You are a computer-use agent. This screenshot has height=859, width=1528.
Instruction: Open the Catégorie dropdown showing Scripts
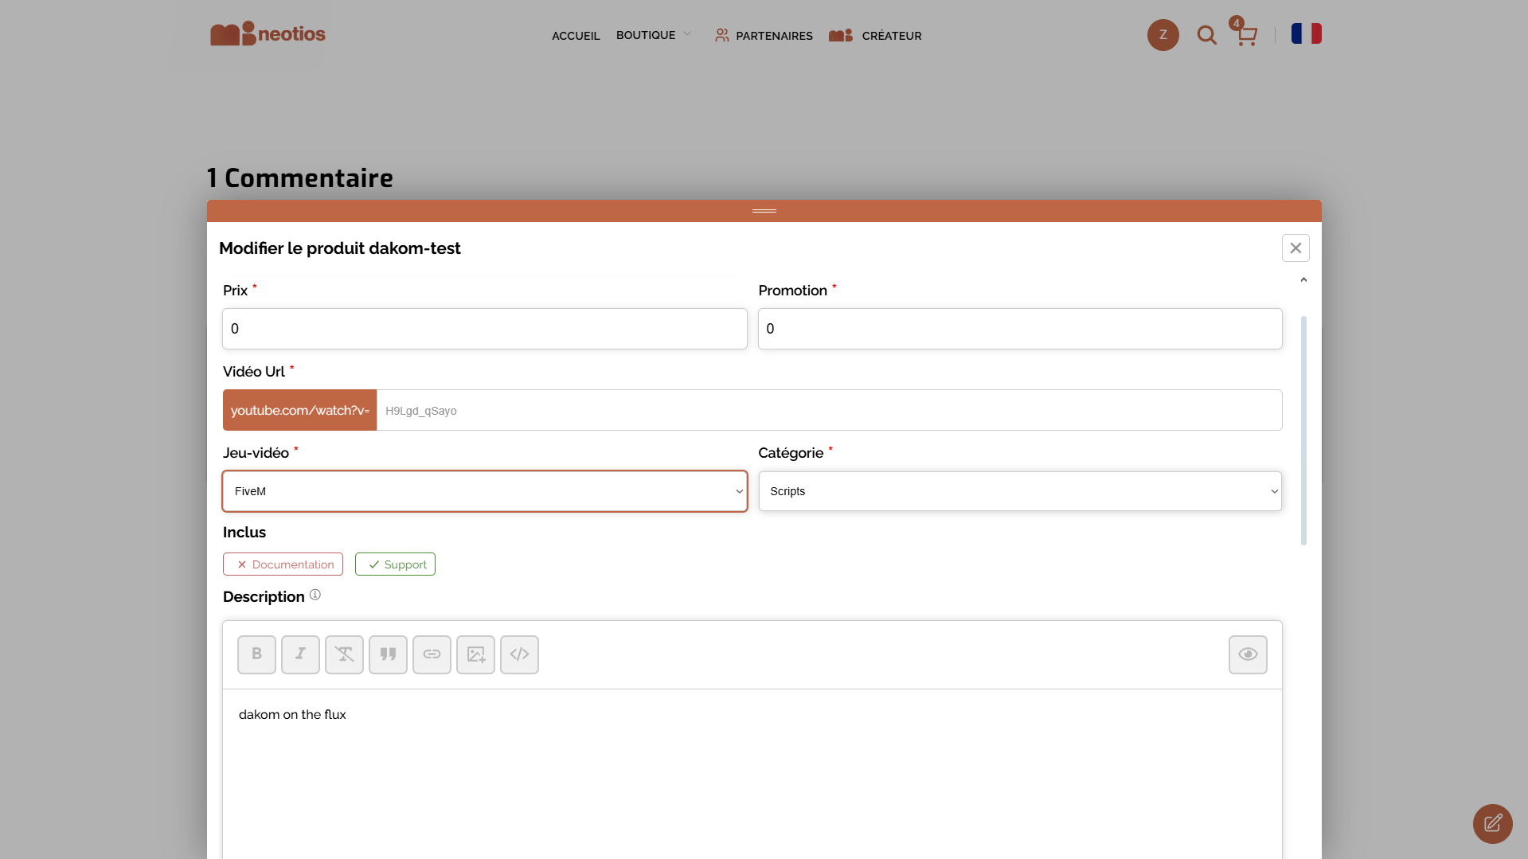1019,491
